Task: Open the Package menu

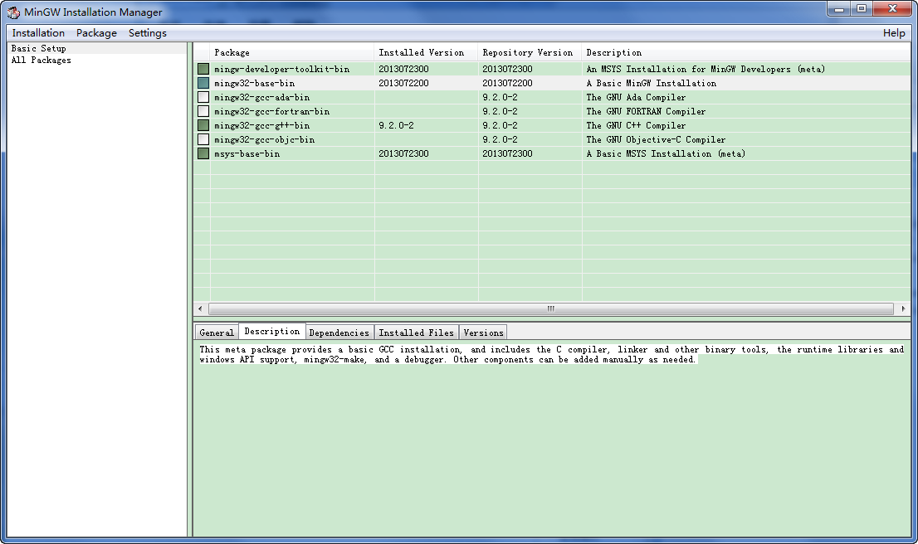Action: tap(96, 33)
